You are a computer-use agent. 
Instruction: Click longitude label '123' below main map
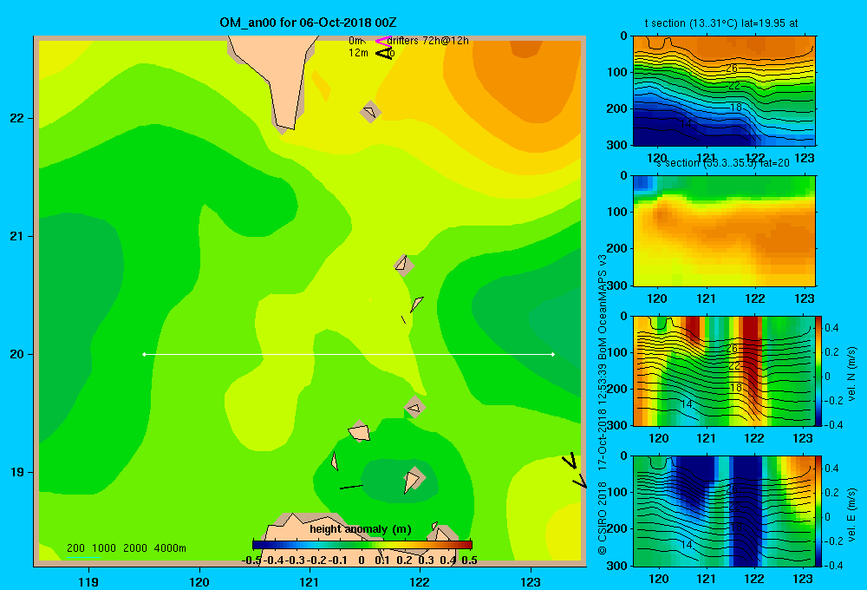[531, 581]
